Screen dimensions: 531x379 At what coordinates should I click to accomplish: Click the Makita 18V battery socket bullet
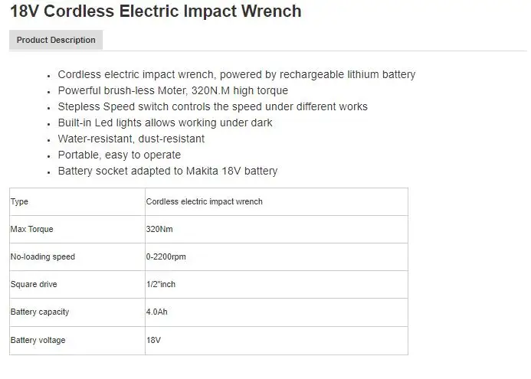click(x=167, y=171)
